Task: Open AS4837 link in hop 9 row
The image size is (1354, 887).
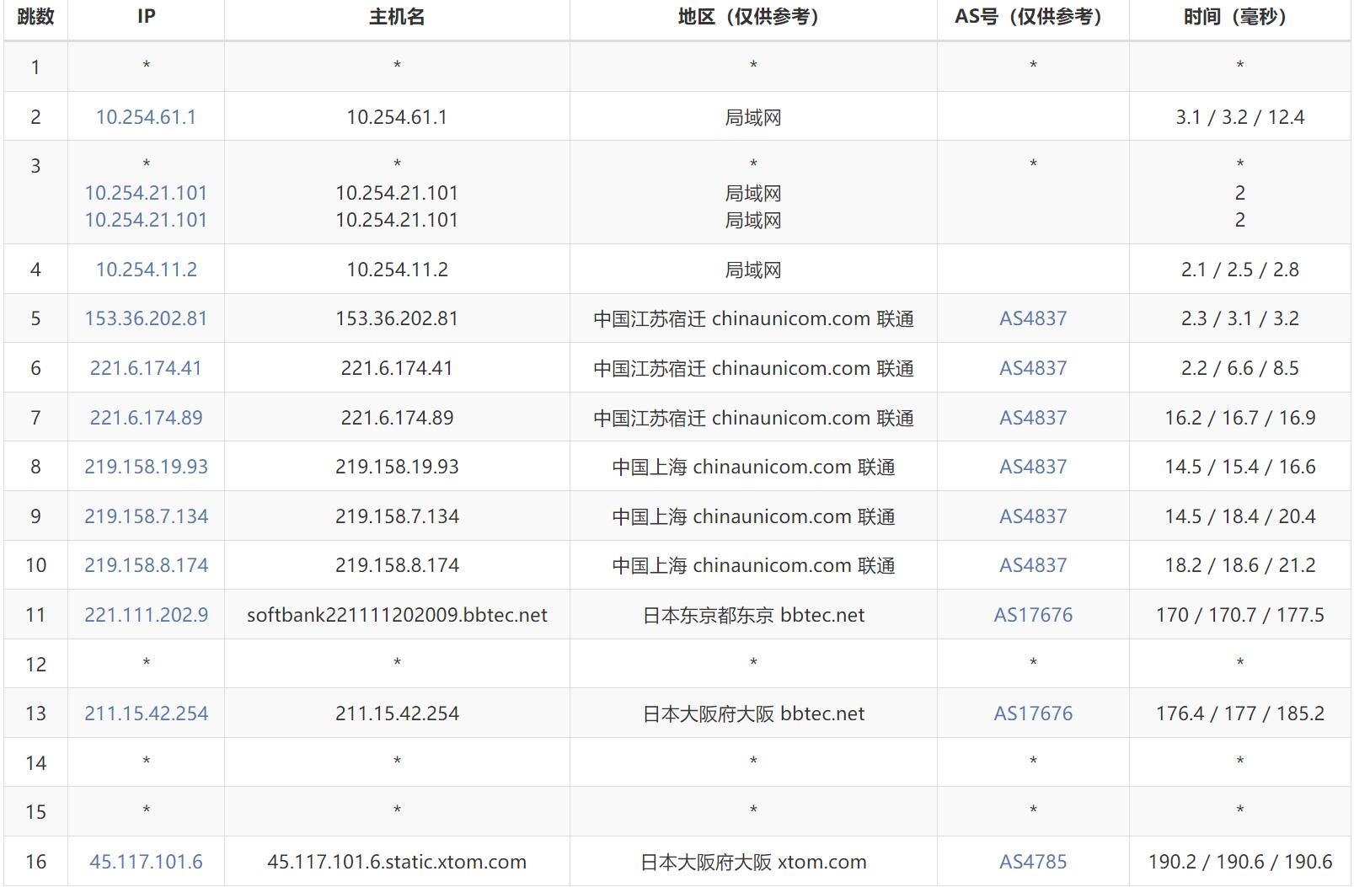Action: [x=1033, y=516]
